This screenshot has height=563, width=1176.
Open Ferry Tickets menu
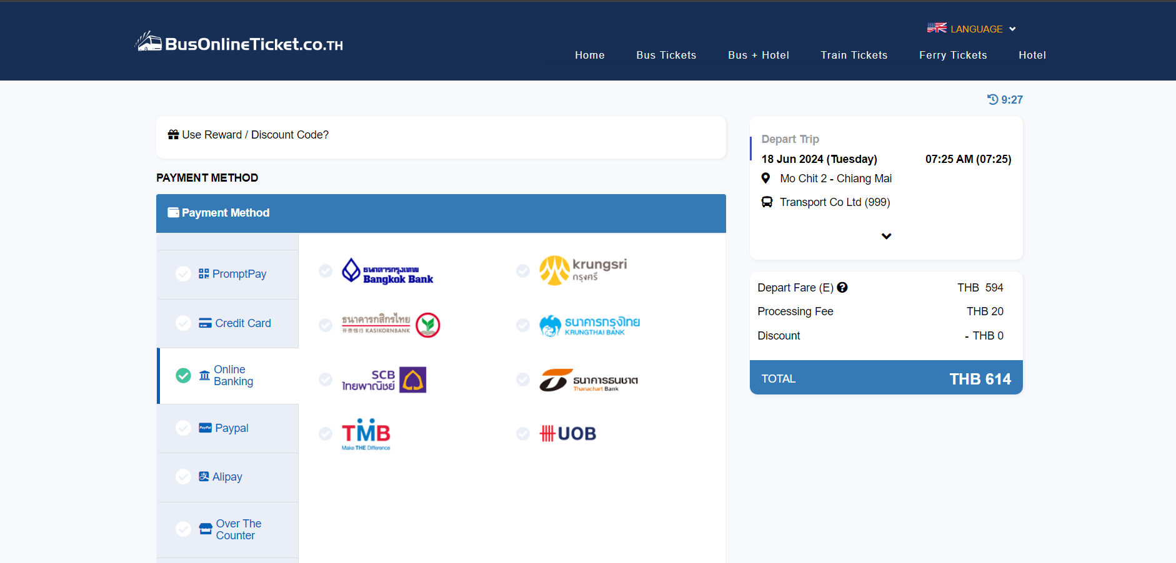pos(953,55)
